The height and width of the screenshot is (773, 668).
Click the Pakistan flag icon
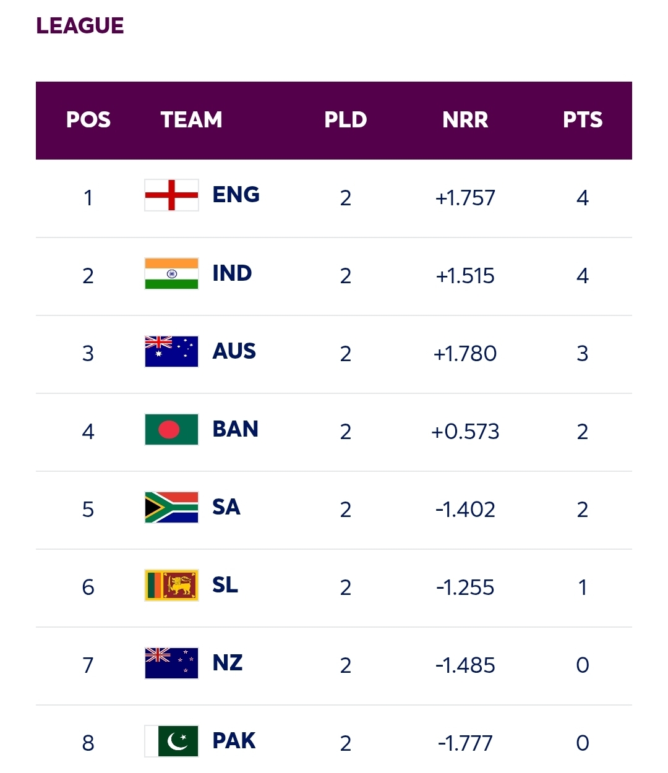(171, 741)
